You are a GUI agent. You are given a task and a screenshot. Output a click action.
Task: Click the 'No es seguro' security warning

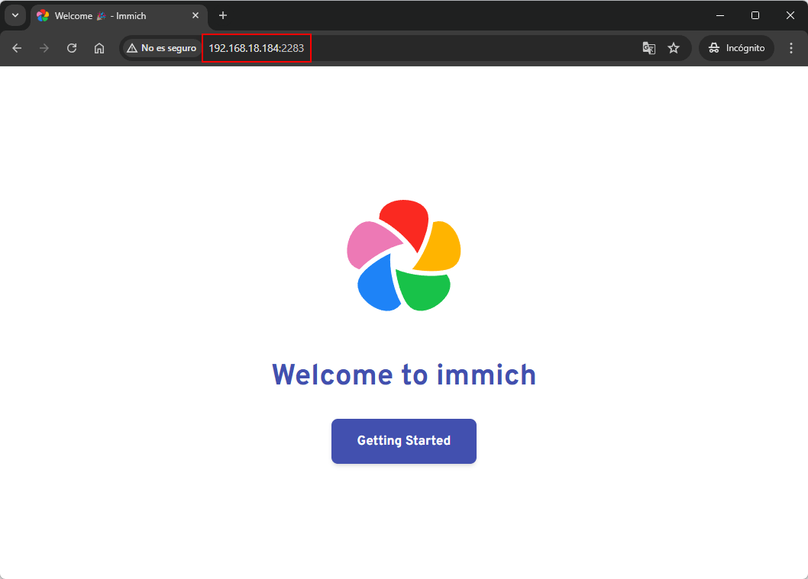162,48
